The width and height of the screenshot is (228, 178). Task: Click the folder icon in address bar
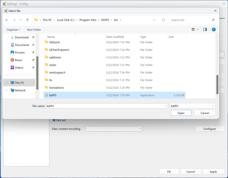pyautogui.click(x=36, y=20)
